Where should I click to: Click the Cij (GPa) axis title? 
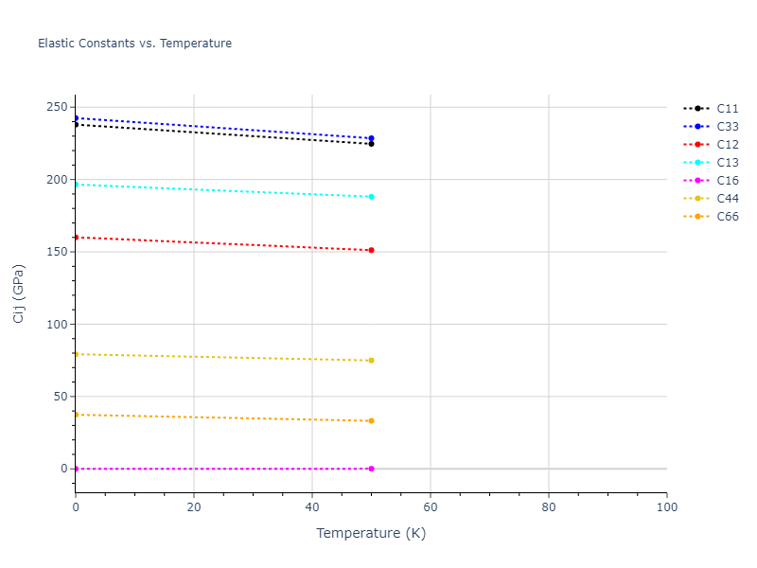[x=19, y=293]
